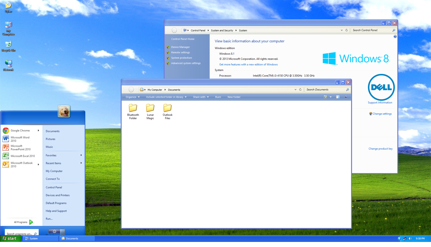This screenshot has width=431, height=247.
Task: Open the Network desktop icon
Action: 8,66
